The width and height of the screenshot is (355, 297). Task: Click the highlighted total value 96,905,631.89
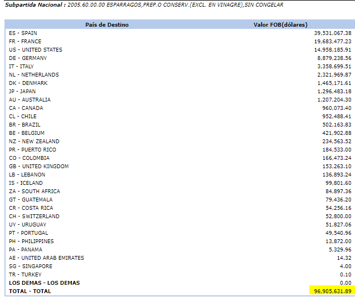(333, 291)
